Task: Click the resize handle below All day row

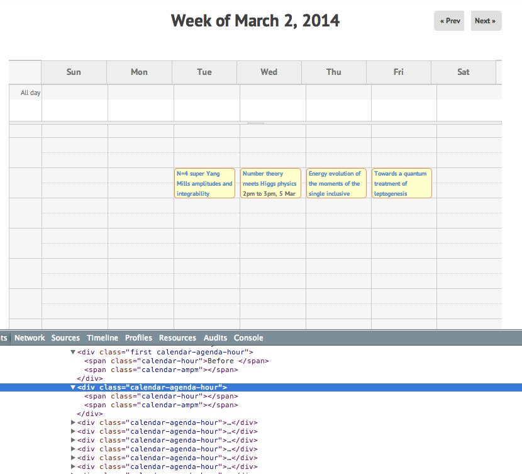Action: [x=255, y=123]
